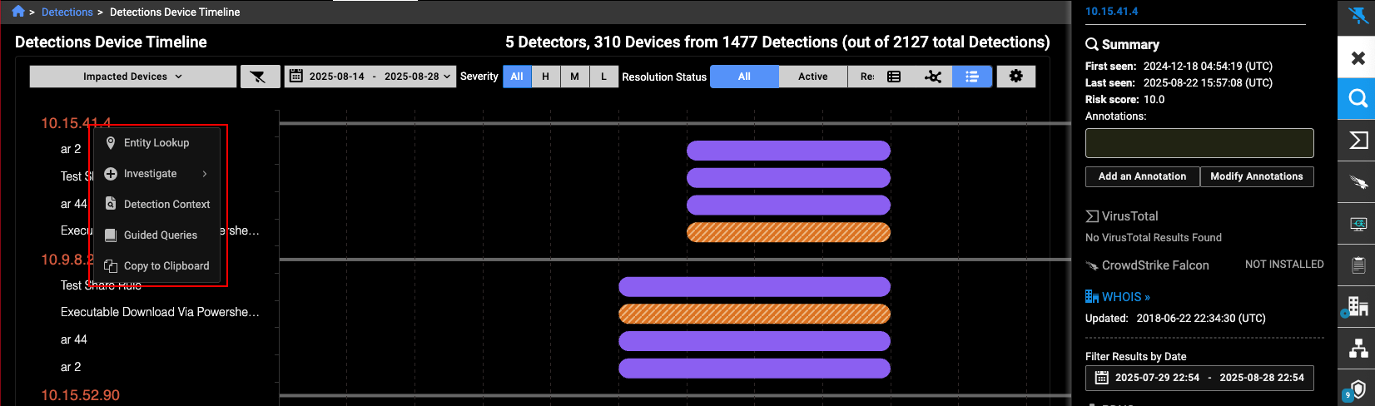
Task: Click the home icon in breadcrumb
Action: coord(18,12)
